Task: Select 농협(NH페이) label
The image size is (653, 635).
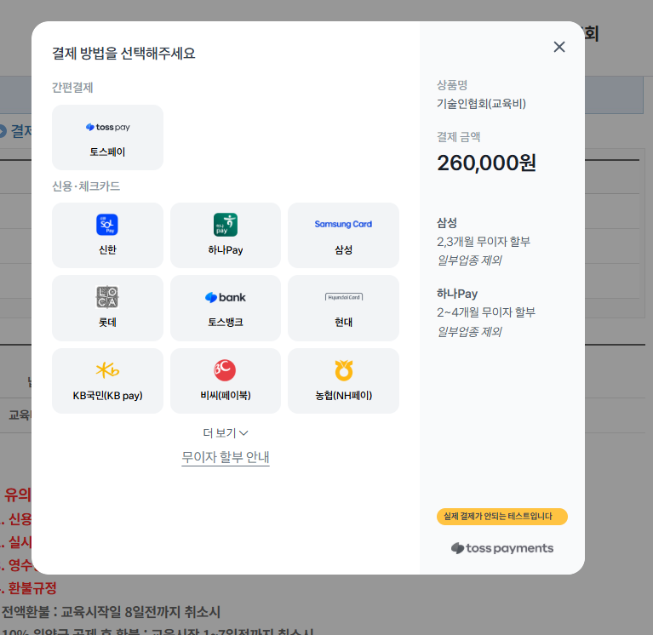Action: pyautogui.click(x=344, y=395)
